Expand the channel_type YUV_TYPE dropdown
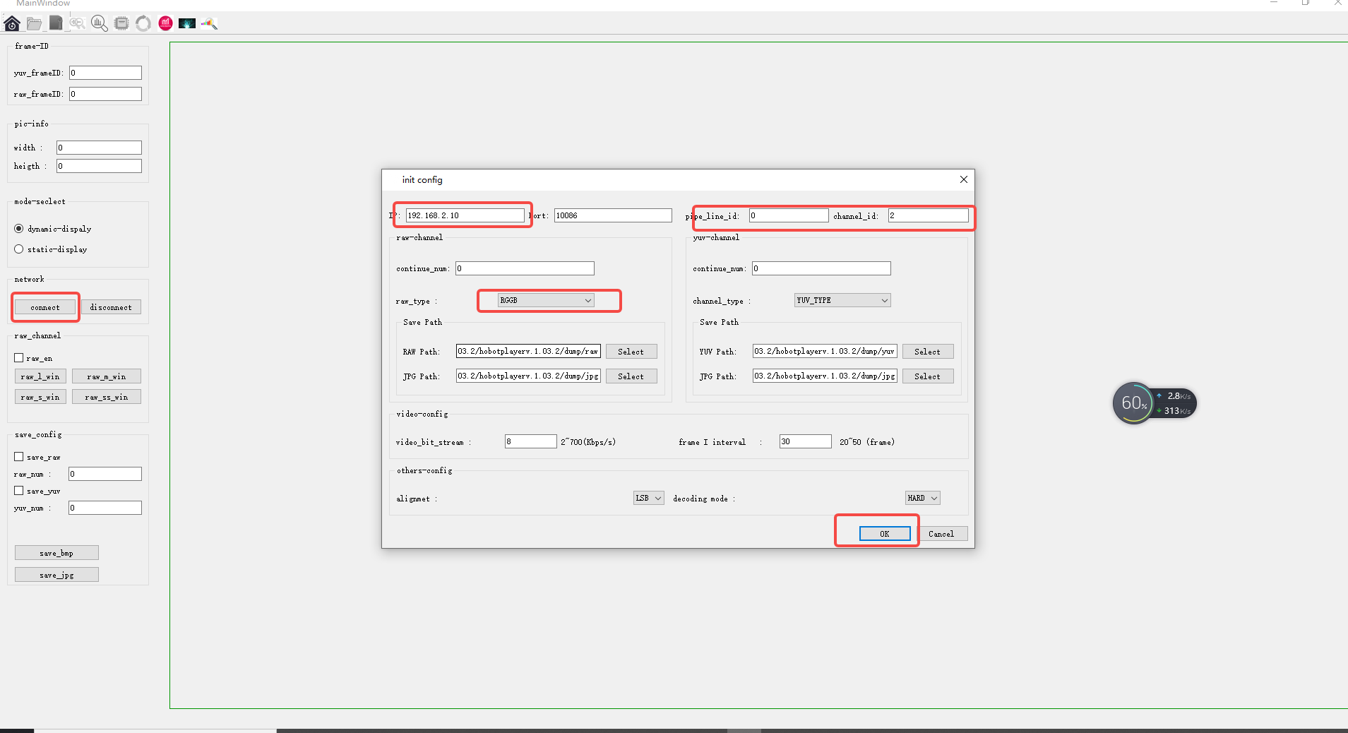This screenshot has width=1348, height=733. pyautogui.click(x=842, y=300)
